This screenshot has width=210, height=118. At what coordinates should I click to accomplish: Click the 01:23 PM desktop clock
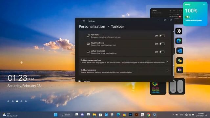(21, 78)
